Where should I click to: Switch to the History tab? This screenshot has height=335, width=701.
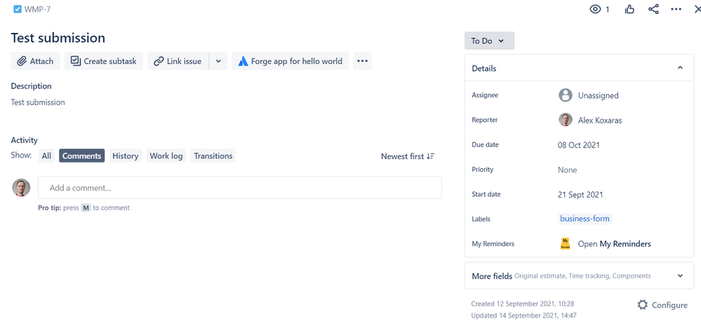pyautogui.click(x=125, y=156)
